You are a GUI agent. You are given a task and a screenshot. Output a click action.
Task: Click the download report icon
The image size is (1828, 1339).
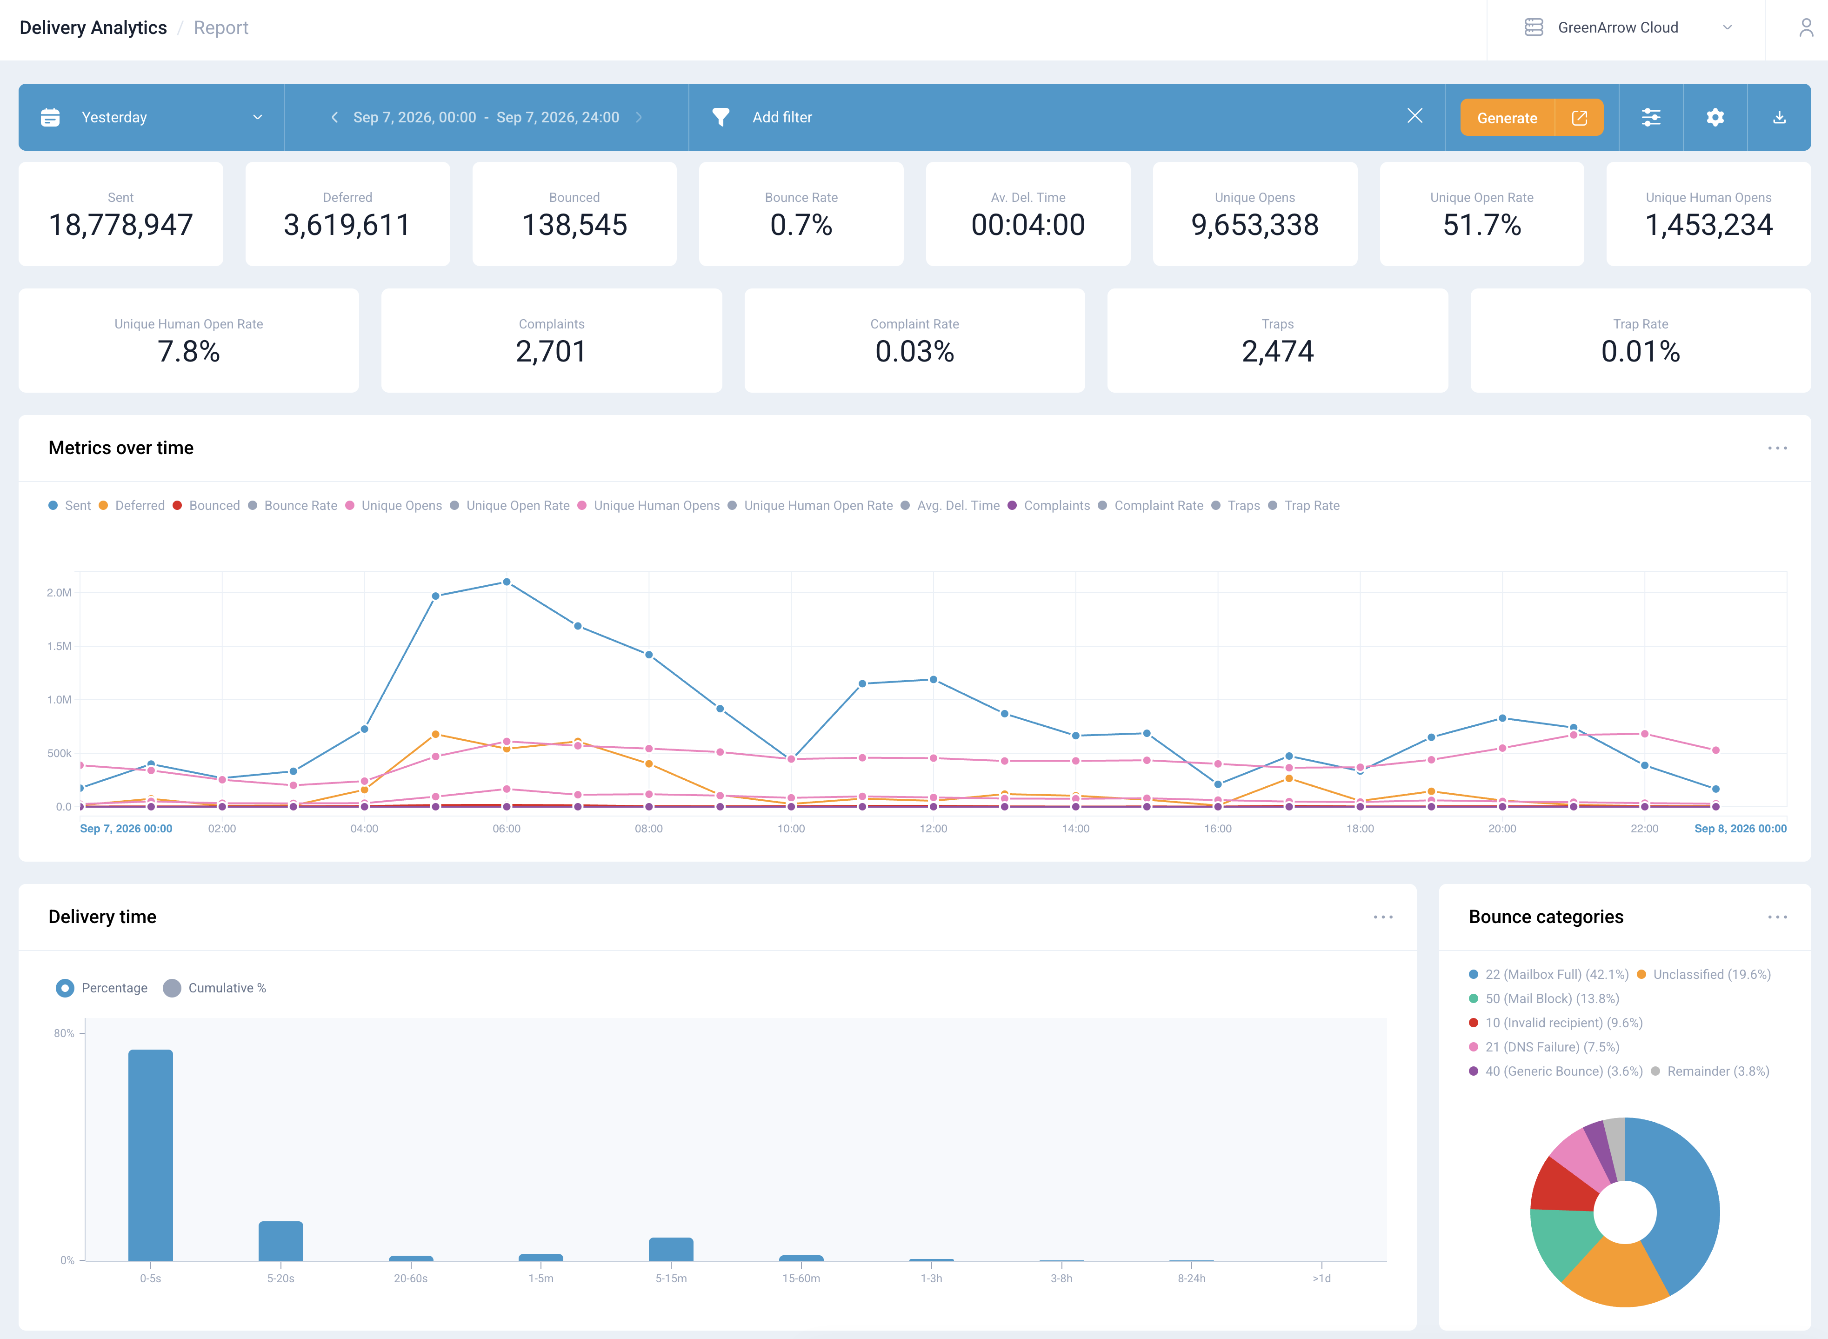click(1779, 118)
